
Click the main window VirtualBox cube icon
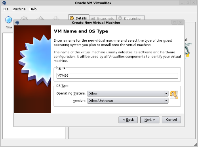[4, 3]
